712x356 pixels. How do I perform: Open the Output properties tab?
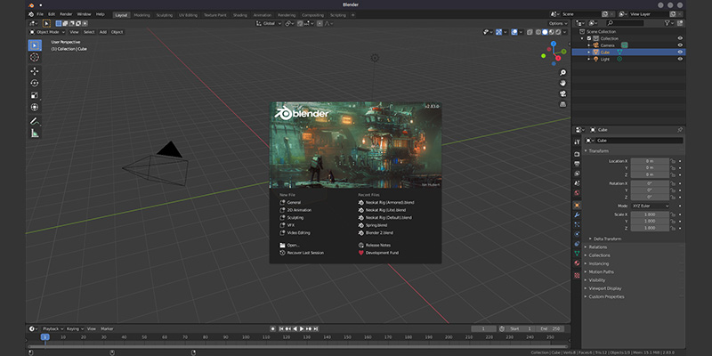pyautogui.click(x=577, y=164)
